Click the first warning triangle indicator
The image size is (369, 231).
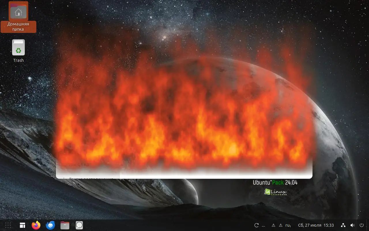point(273,225)
